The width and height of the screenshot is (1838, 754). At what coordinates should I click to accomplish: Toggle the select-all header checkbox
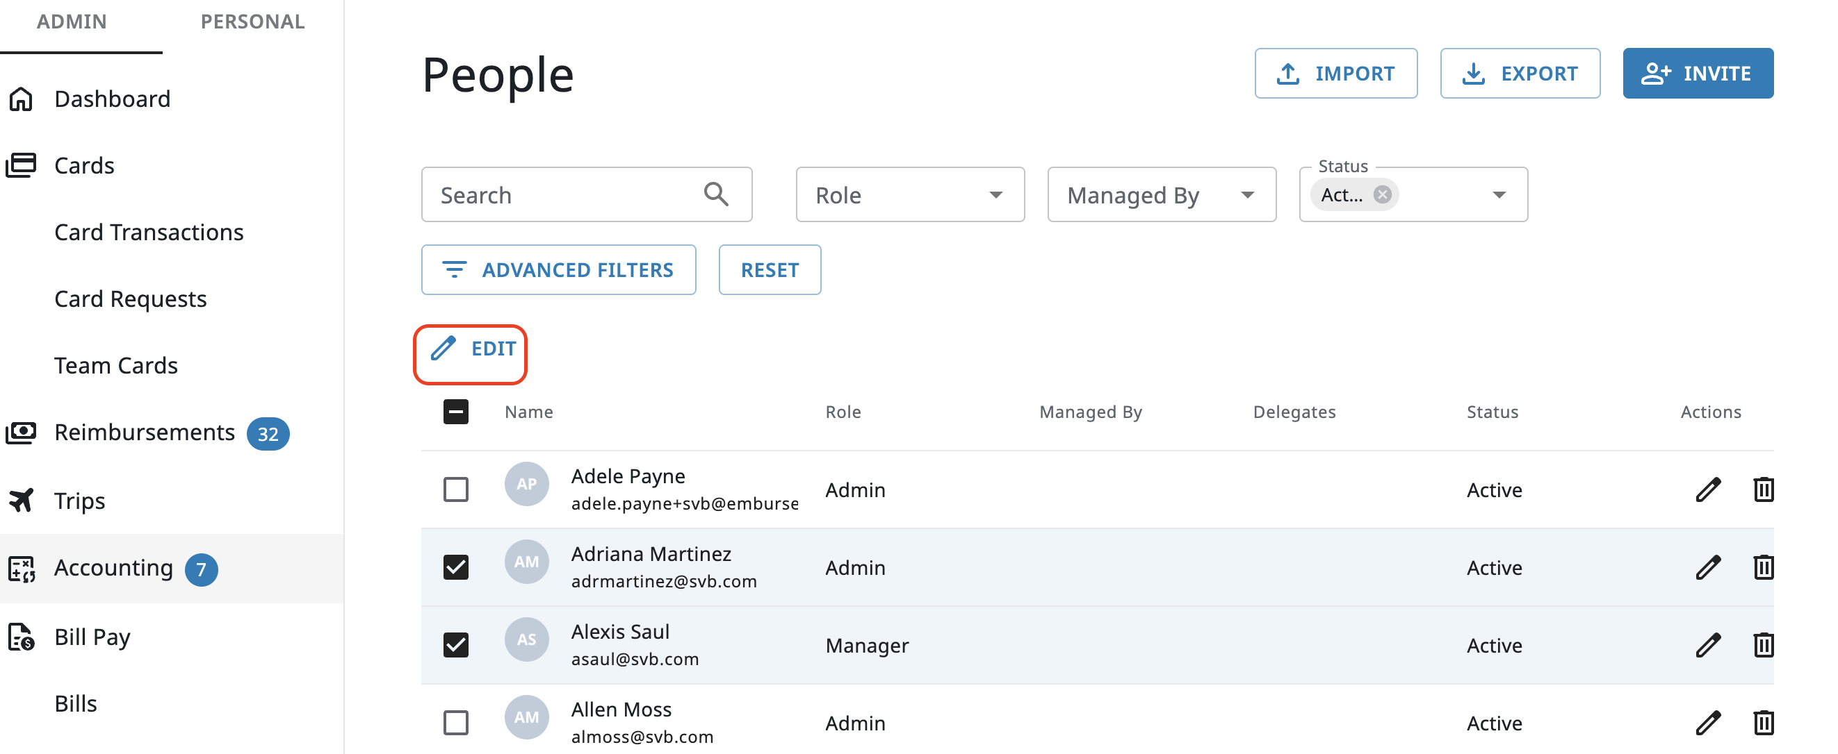(455, 412)
